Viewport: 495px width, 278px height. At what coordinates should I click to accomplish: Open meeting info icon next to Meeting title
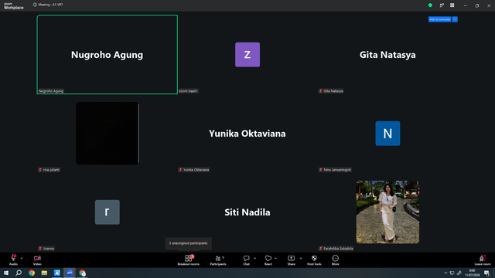coord(35,5)
